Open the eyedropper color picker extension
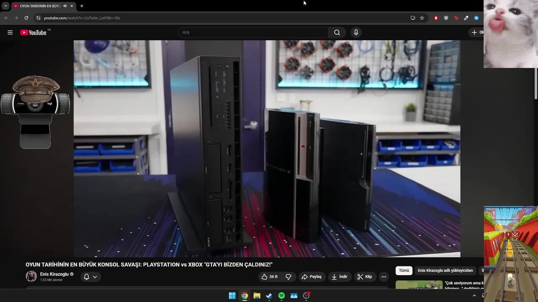The image size is (538, 302). pyautogui.click(x=466, y=18)
